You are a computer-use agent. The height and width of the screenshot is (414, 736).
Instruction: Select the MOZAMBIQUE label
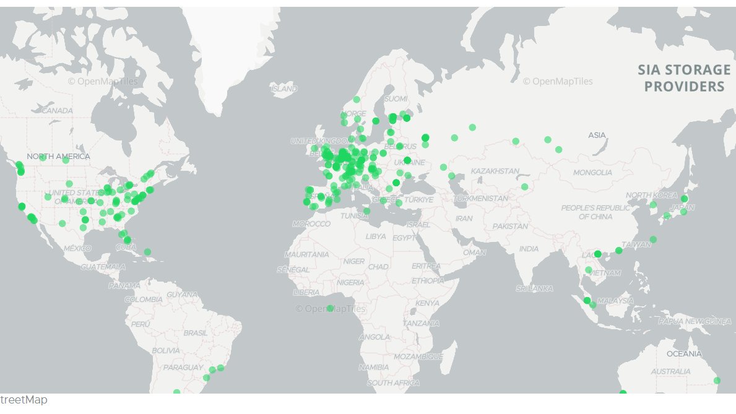coord(418,356)
